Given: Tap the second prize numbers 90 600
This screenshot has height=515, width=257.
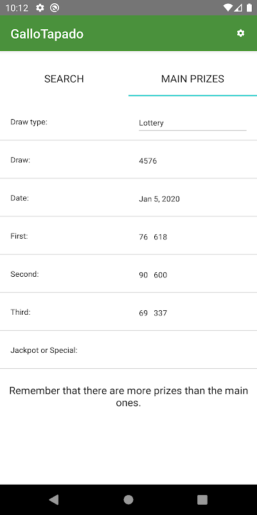Looking at the screenshot, I should [x=153, y=275].
